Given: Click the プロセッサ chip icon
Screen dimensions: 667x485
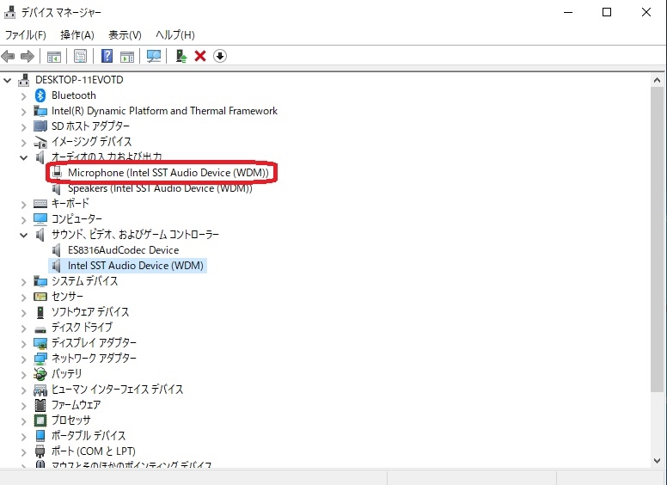Looking at the screenshot, I should tap(40, 420).
